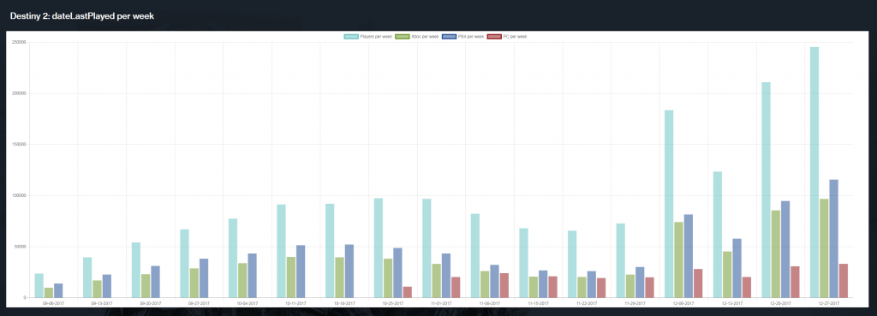Toggle the Xbox per week legend entry
This screenshot has width=877, height=316.
click(x=417, y=36)
